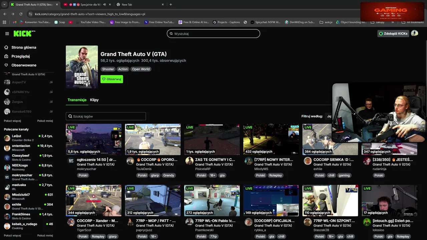Open xSPARKYtv followed channel
427x240 pixels.
point(28,92)
